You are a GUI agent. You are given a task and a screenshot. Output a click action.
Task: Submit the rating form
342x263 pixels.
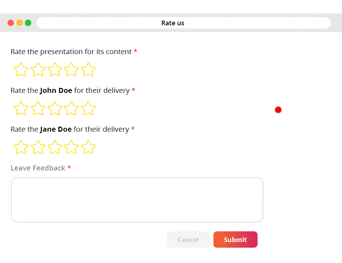235,240
